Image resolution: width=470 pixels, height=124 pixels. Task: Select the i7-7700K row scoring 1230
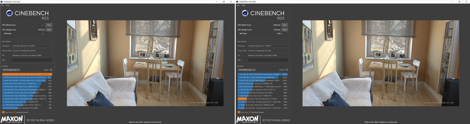pyautogui.click(x=27, y=84)
